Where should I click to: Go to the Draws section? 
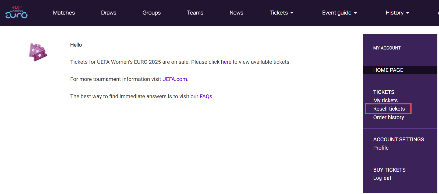pyautogui.click(x=109, y=13)
